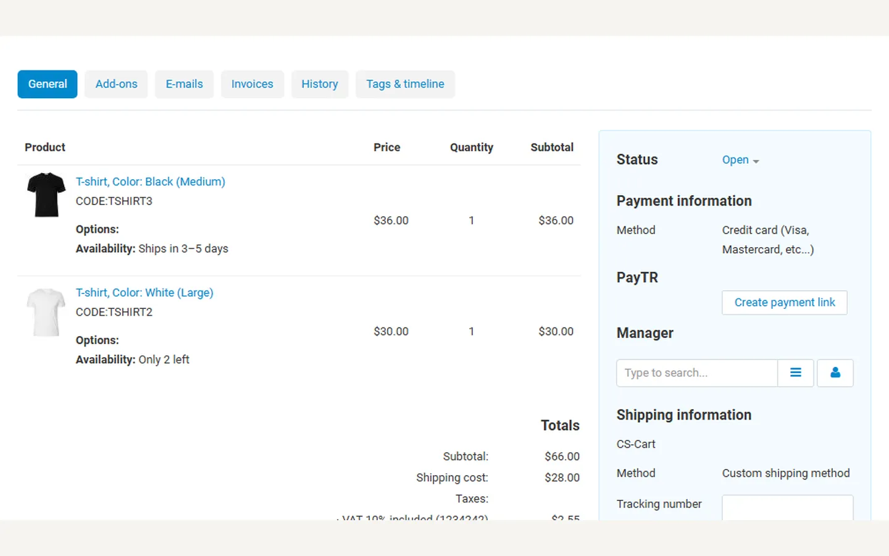
Task: Open T-shirt, Color: Black (Medium) link
Action: pos(150,182)
